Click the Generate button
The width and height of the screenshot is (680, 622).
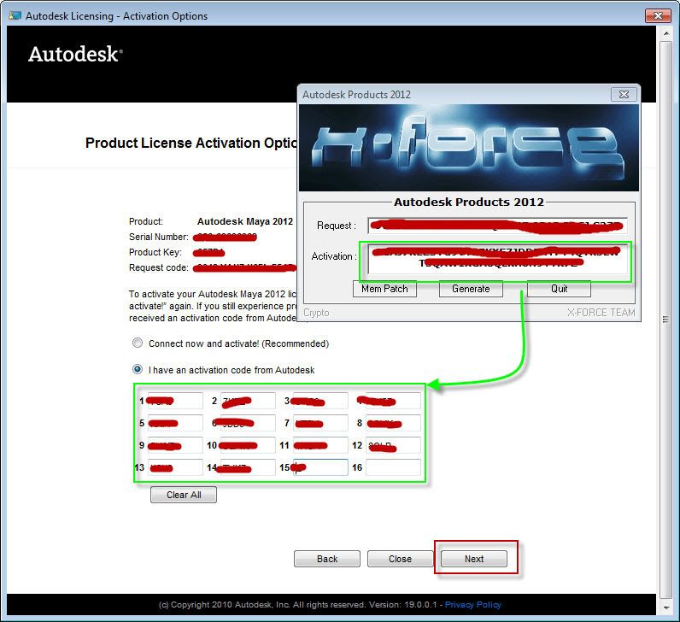471,289
